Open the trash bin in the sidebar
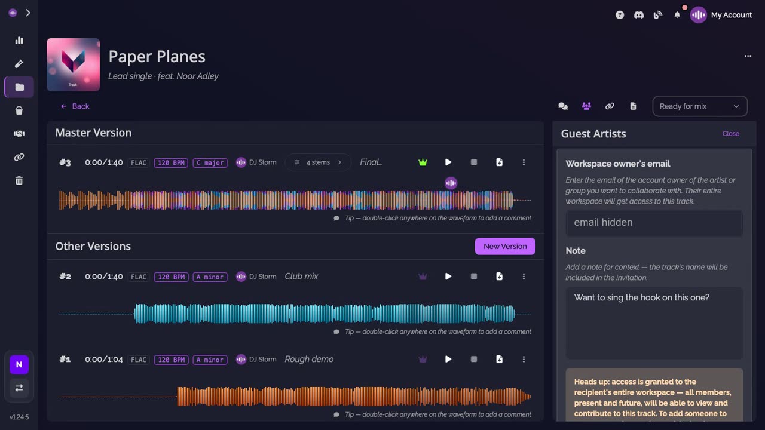765x430 pixels. click(x=19, y=180)
